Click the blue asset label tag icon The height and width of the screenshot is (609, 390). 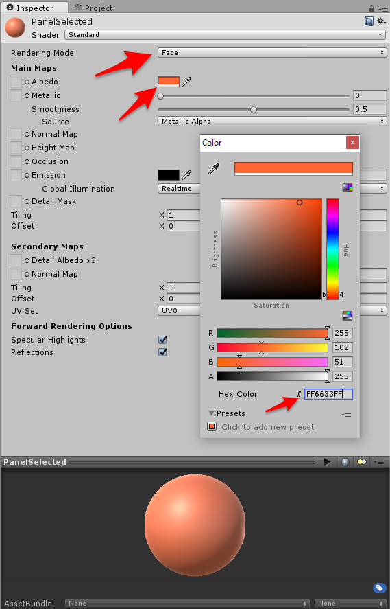(x=380, y=588)
